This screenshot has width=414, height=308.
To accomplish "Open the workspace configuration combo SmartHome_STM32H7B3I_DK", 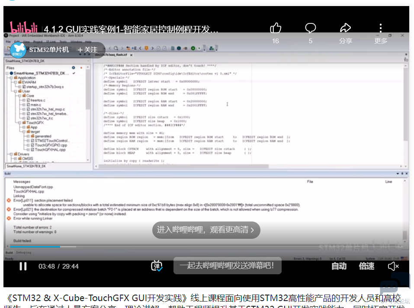I will [47, 61].
